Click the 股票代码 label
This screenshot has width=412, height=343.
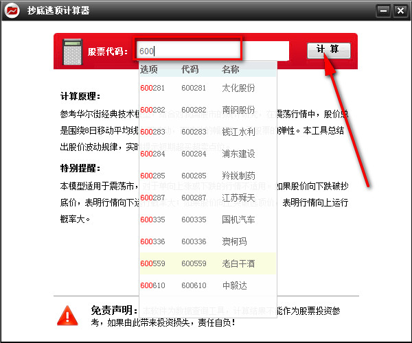point(108,51)
